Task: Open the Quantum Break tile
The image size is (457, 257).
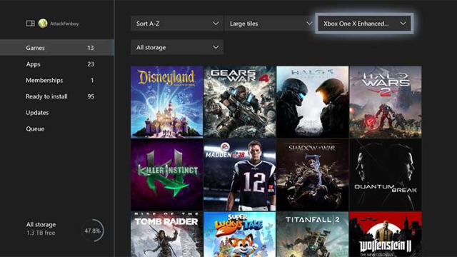Action: pos(386,174)
